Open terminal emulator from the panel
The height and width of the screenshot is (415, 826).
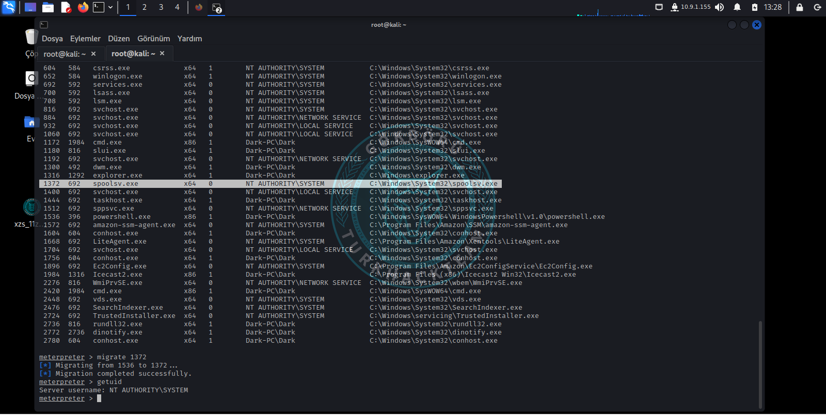(99, 7)
